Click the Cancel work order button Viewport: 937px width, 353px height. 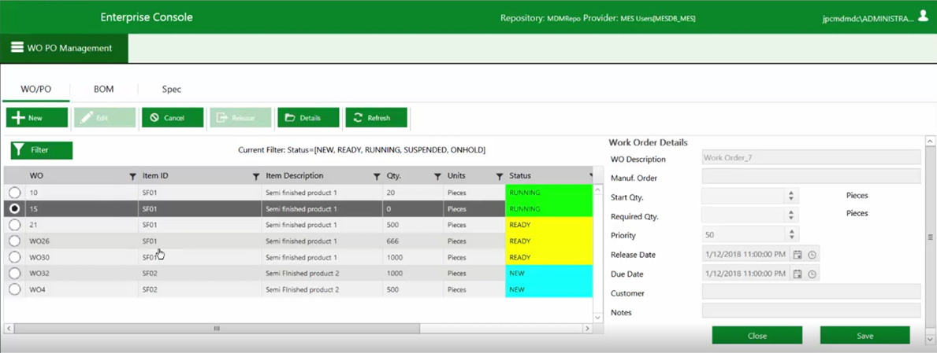[173, 117]
